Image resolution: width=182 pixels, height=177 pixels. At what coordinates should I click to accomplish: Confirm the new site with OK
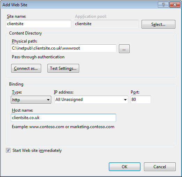[124, 167]
